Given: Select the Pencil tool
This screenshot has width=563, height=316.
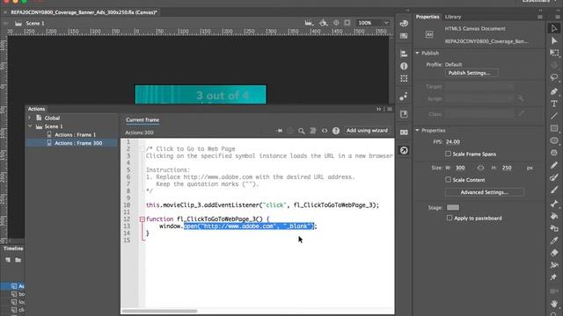Looking at the screenshot, I should pyautogui.click(x=554, y=165).
